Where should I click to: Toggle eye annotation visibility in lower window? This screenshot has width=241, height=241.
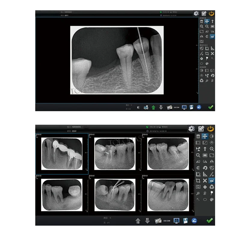click(x=212, y=180)
